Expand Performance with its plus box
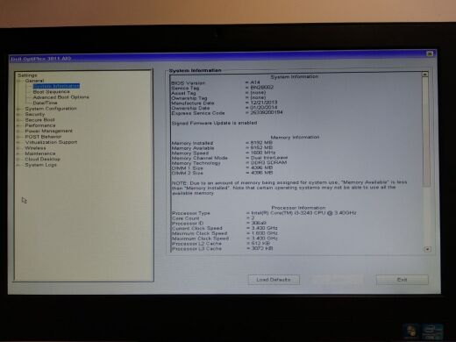 click(x=18, y=125)
